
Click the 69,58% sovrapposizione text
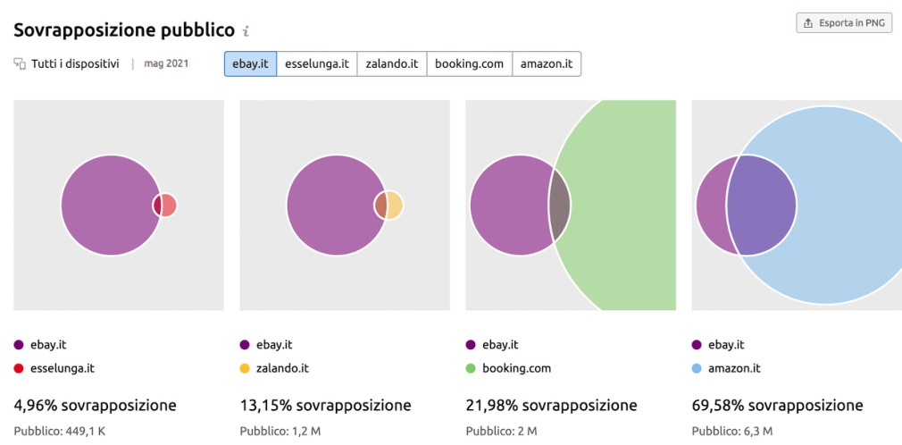coord(778,406)
